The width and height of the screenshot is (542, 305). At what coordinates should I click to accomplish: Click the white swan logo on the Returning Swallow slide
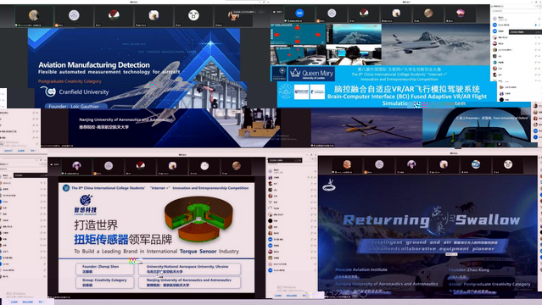click(329, 186)
